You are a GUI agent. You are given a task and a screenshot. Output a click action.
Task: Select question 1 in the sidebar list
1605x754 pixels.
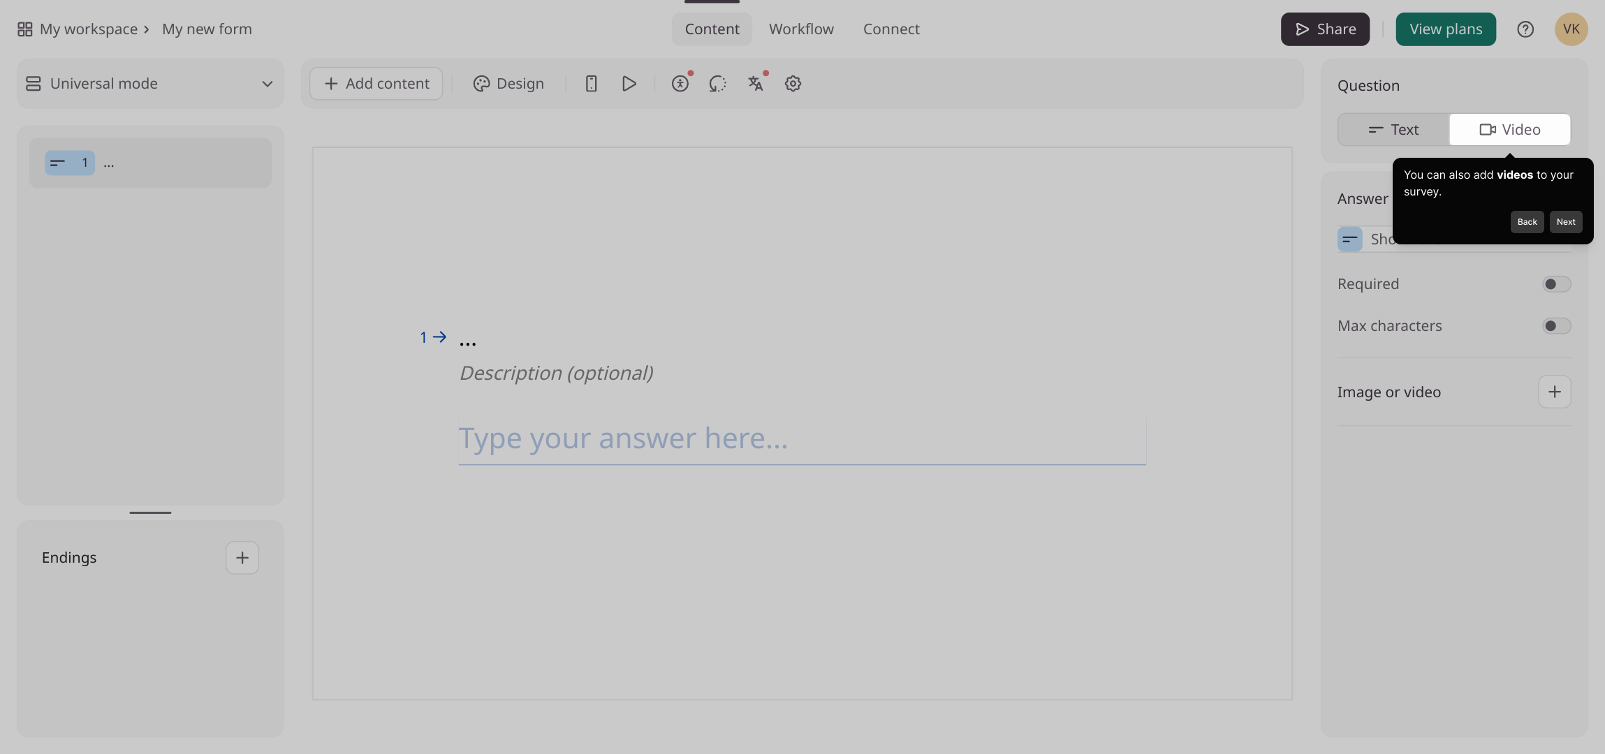(150, 163)
